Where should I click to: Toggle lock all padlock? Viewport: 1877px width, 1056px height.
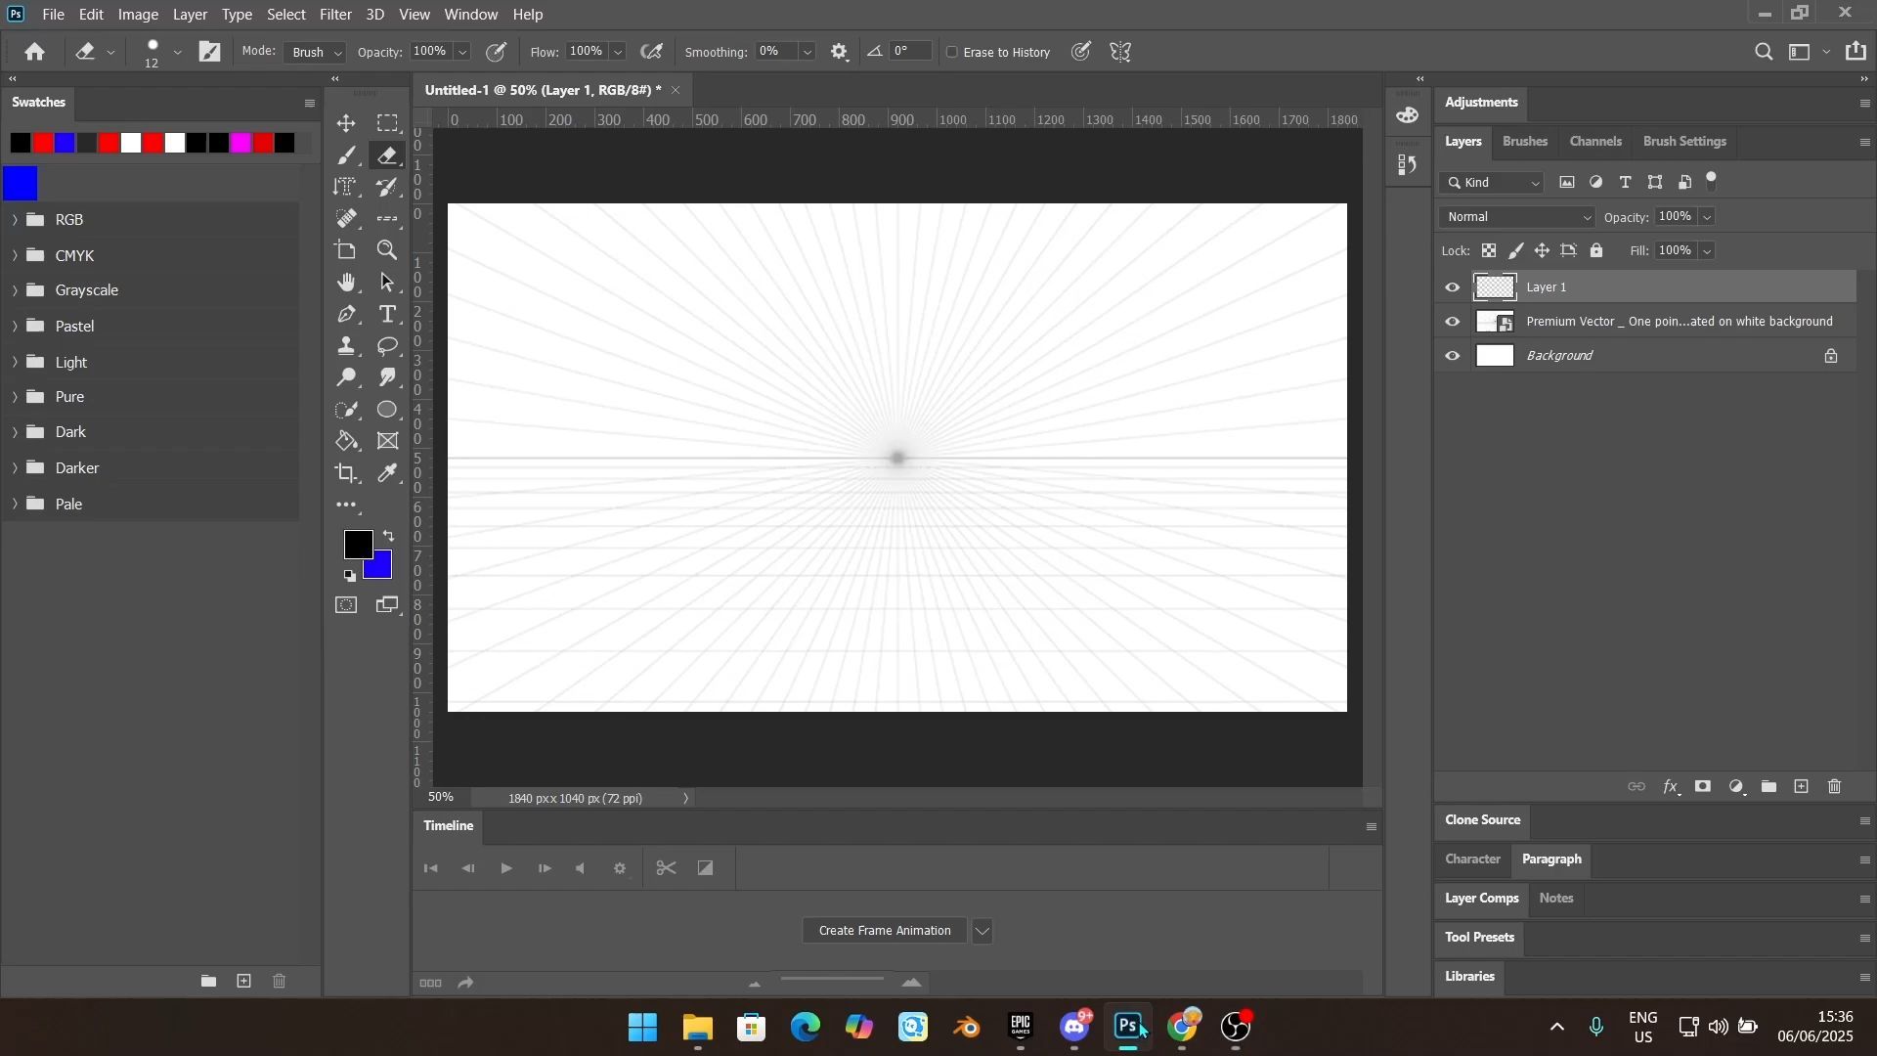point(1596,251)
